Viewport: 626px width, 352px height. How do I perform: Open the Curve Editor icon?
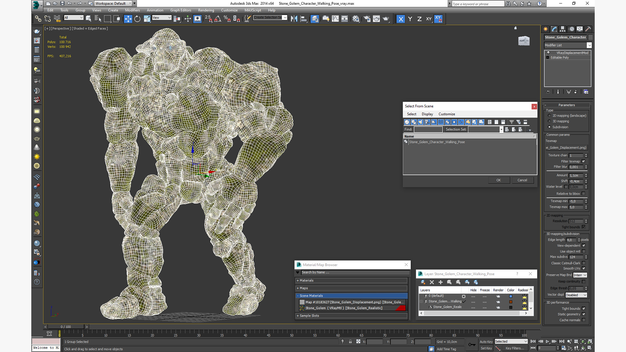click(x=335, y=19)
